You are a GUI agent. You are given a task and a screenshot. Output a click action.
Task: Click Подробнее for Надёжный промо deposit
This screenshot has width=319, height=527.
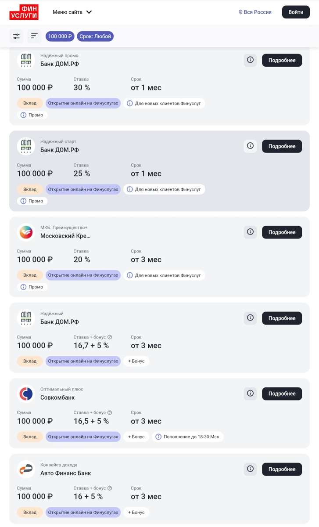click(x=282, y=60)
